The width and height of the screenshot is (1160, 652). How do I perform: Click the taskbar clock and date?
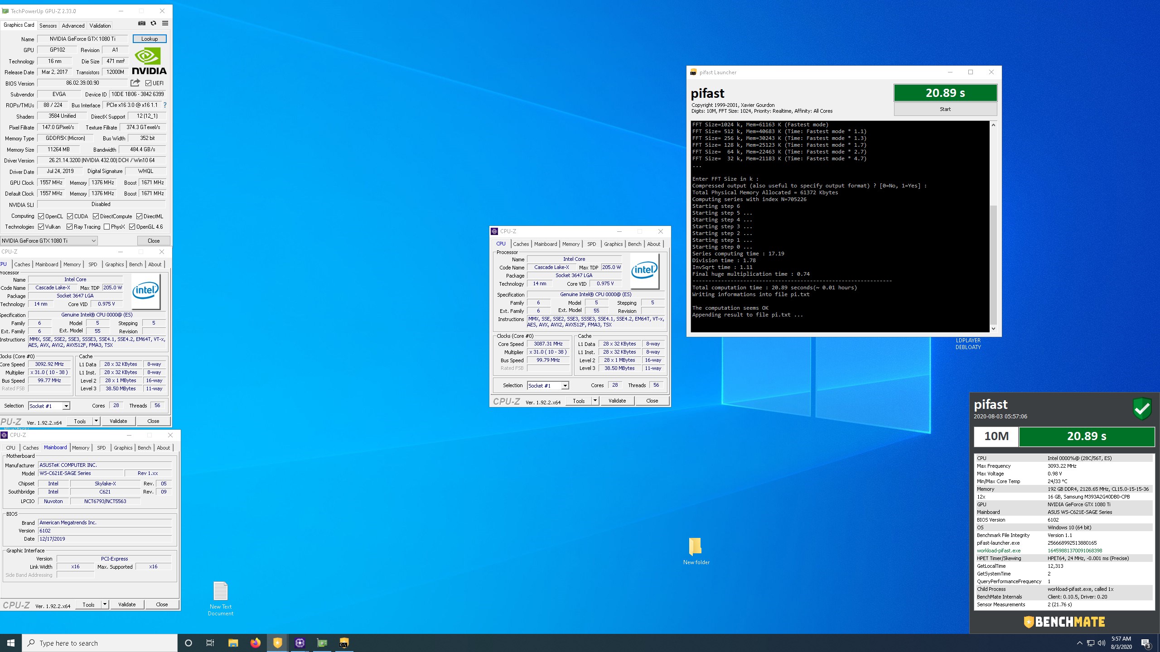coord(1121,643)
